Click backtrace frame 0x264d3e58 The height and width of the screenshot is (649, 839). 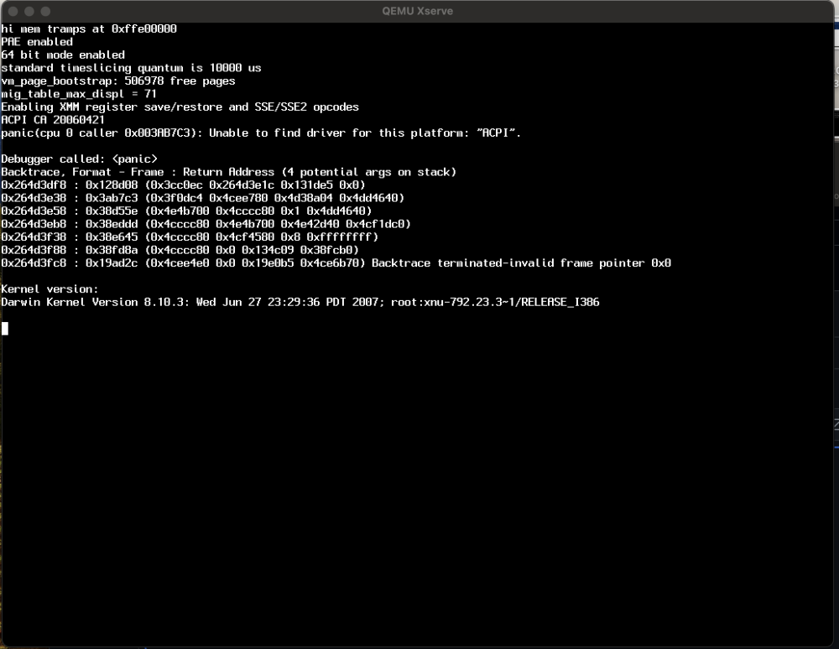(186, 211)
